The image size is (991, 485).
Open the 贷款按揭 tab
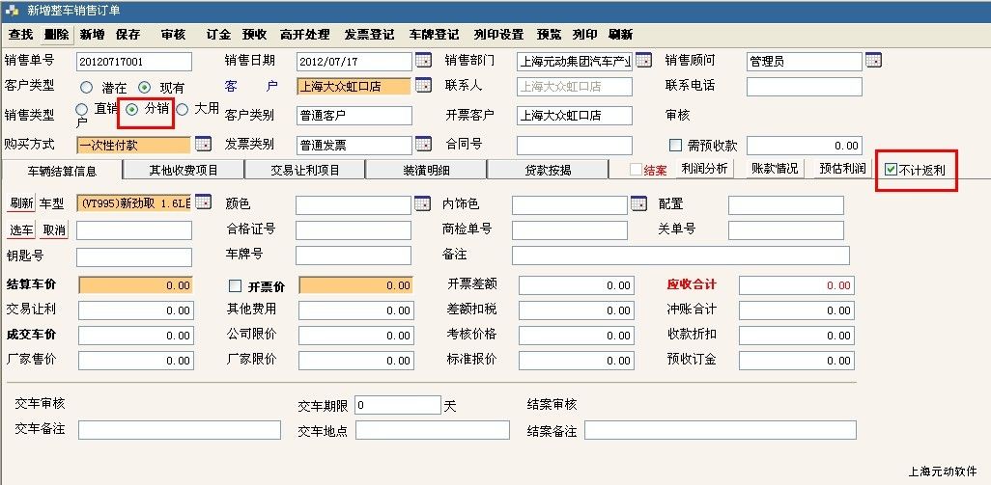click(x=547, y=170)
